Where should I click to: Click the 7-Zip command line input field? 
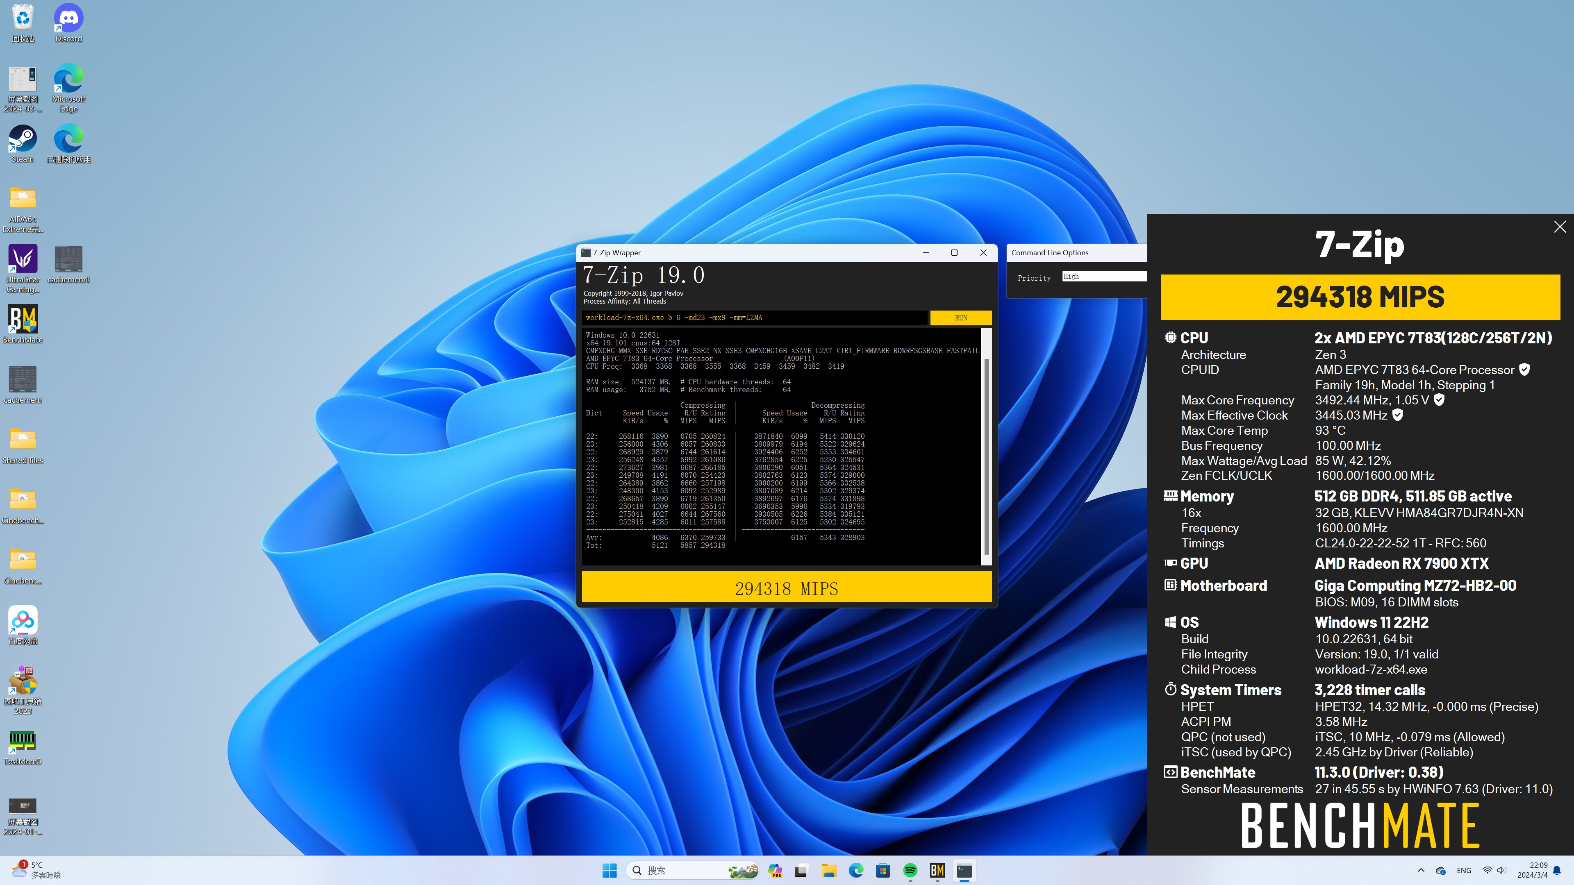(x=755, y=318)
